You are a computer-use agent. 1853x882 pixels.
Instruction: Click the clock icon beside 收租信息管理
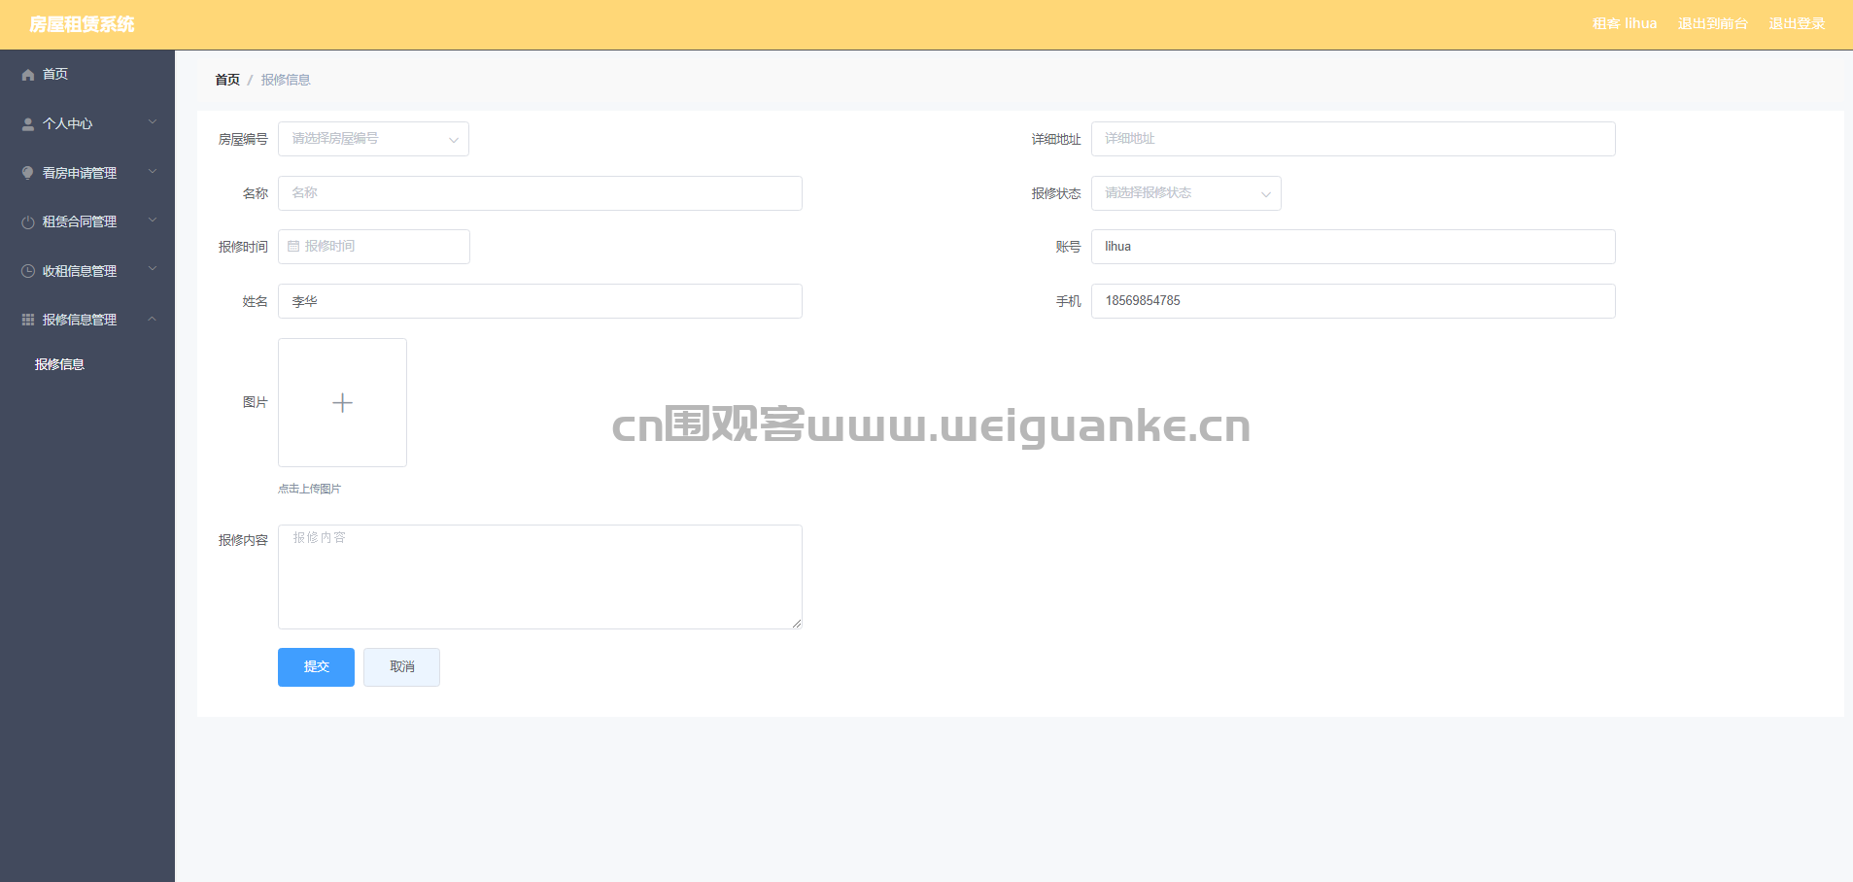pos(28,271)
